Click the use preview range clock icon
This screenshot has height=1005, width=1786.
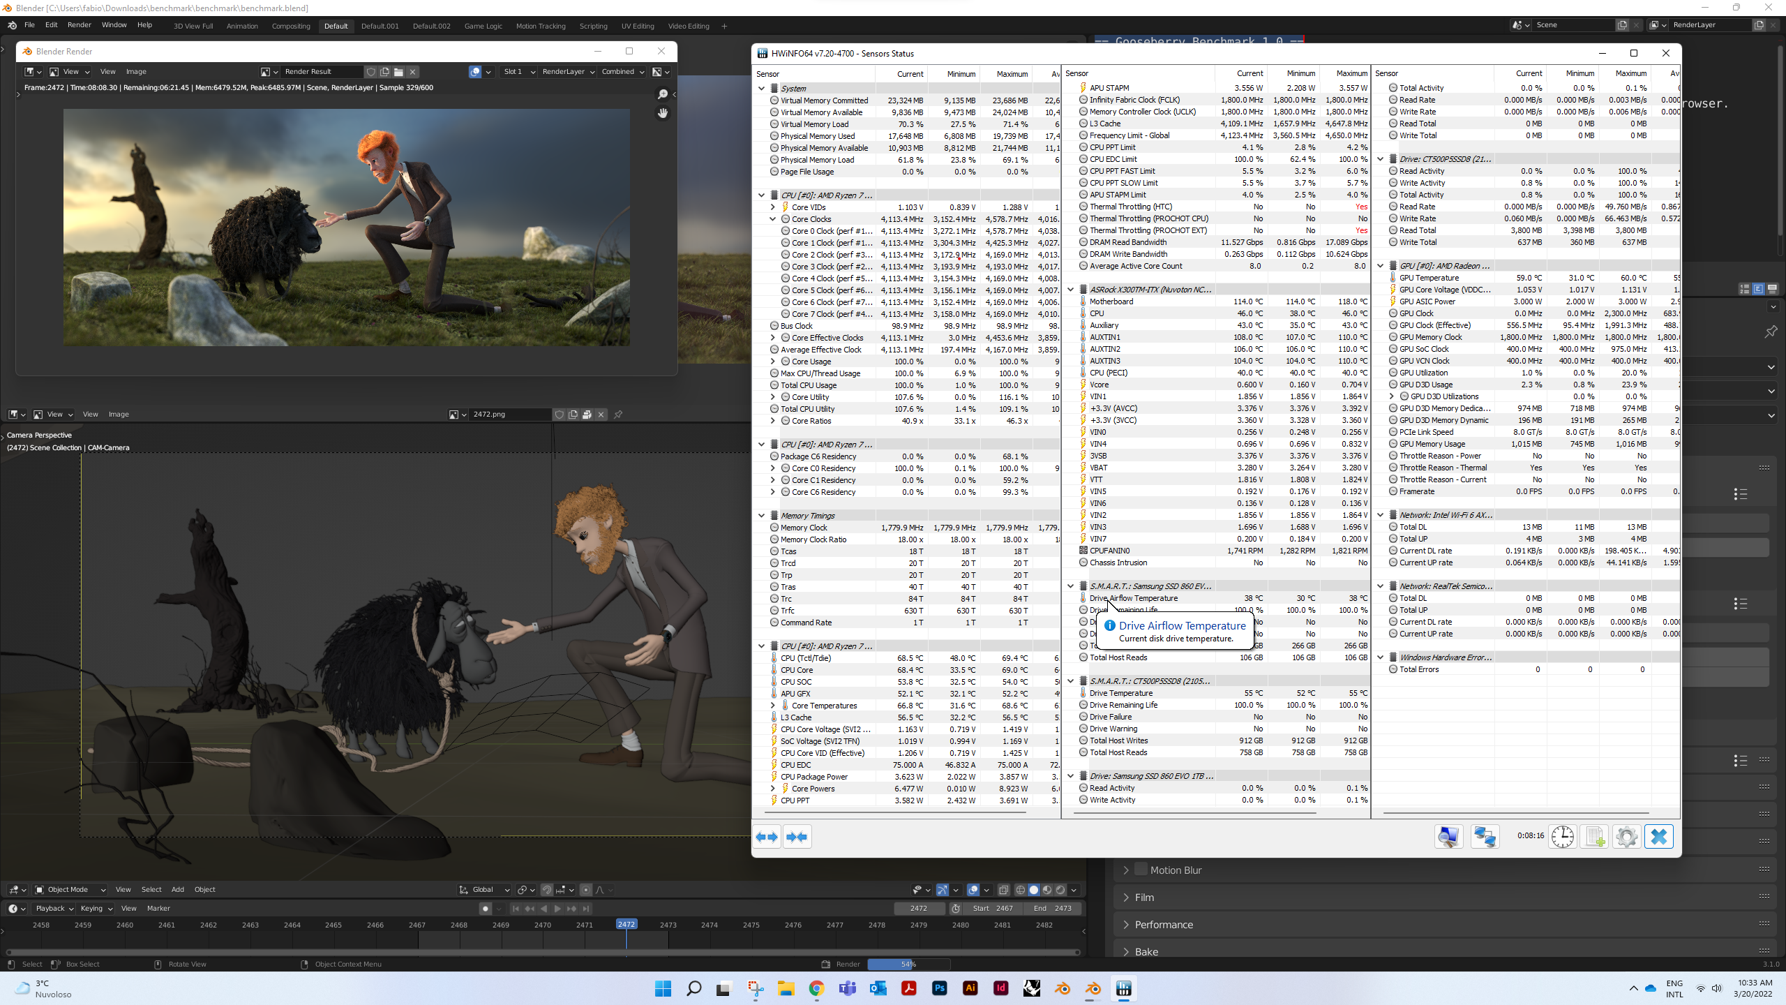956,909
